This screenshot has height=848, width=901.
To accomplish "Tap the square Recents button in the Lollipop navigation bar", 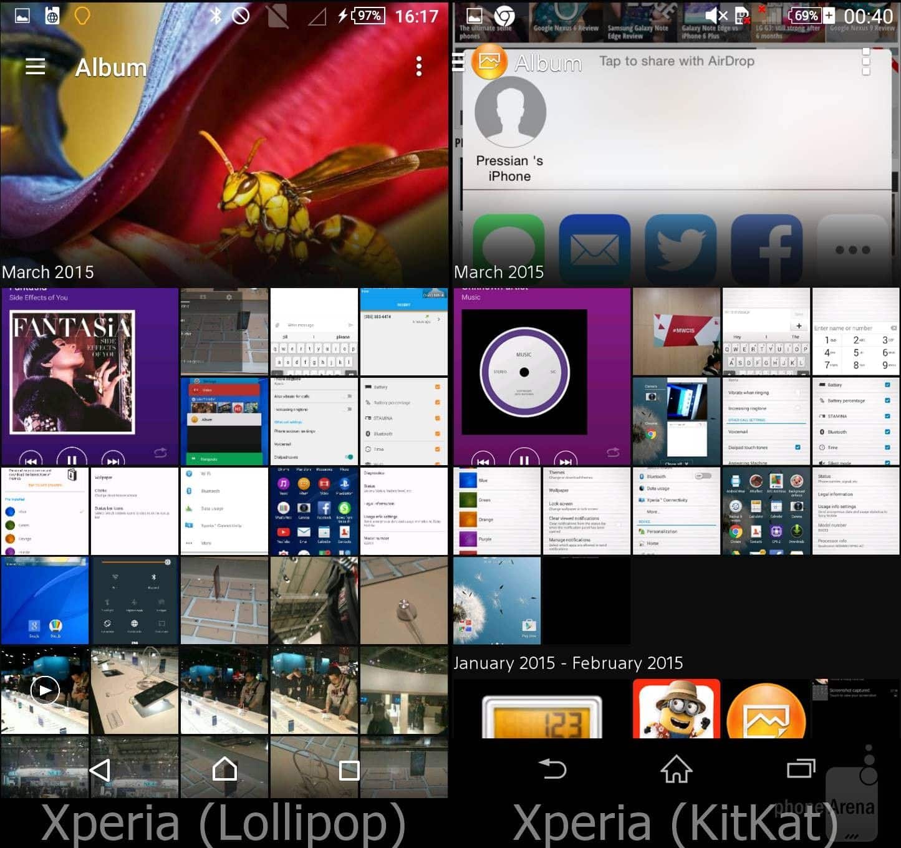I will pos(349,770).
